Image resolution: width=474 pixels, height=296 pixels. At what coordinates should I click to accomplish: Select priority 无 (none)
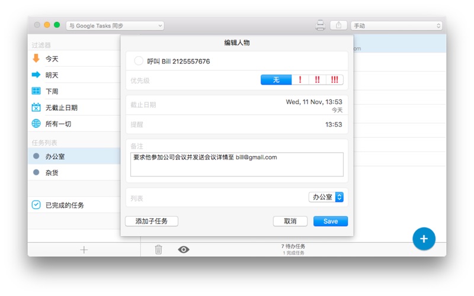coord(276,80)
